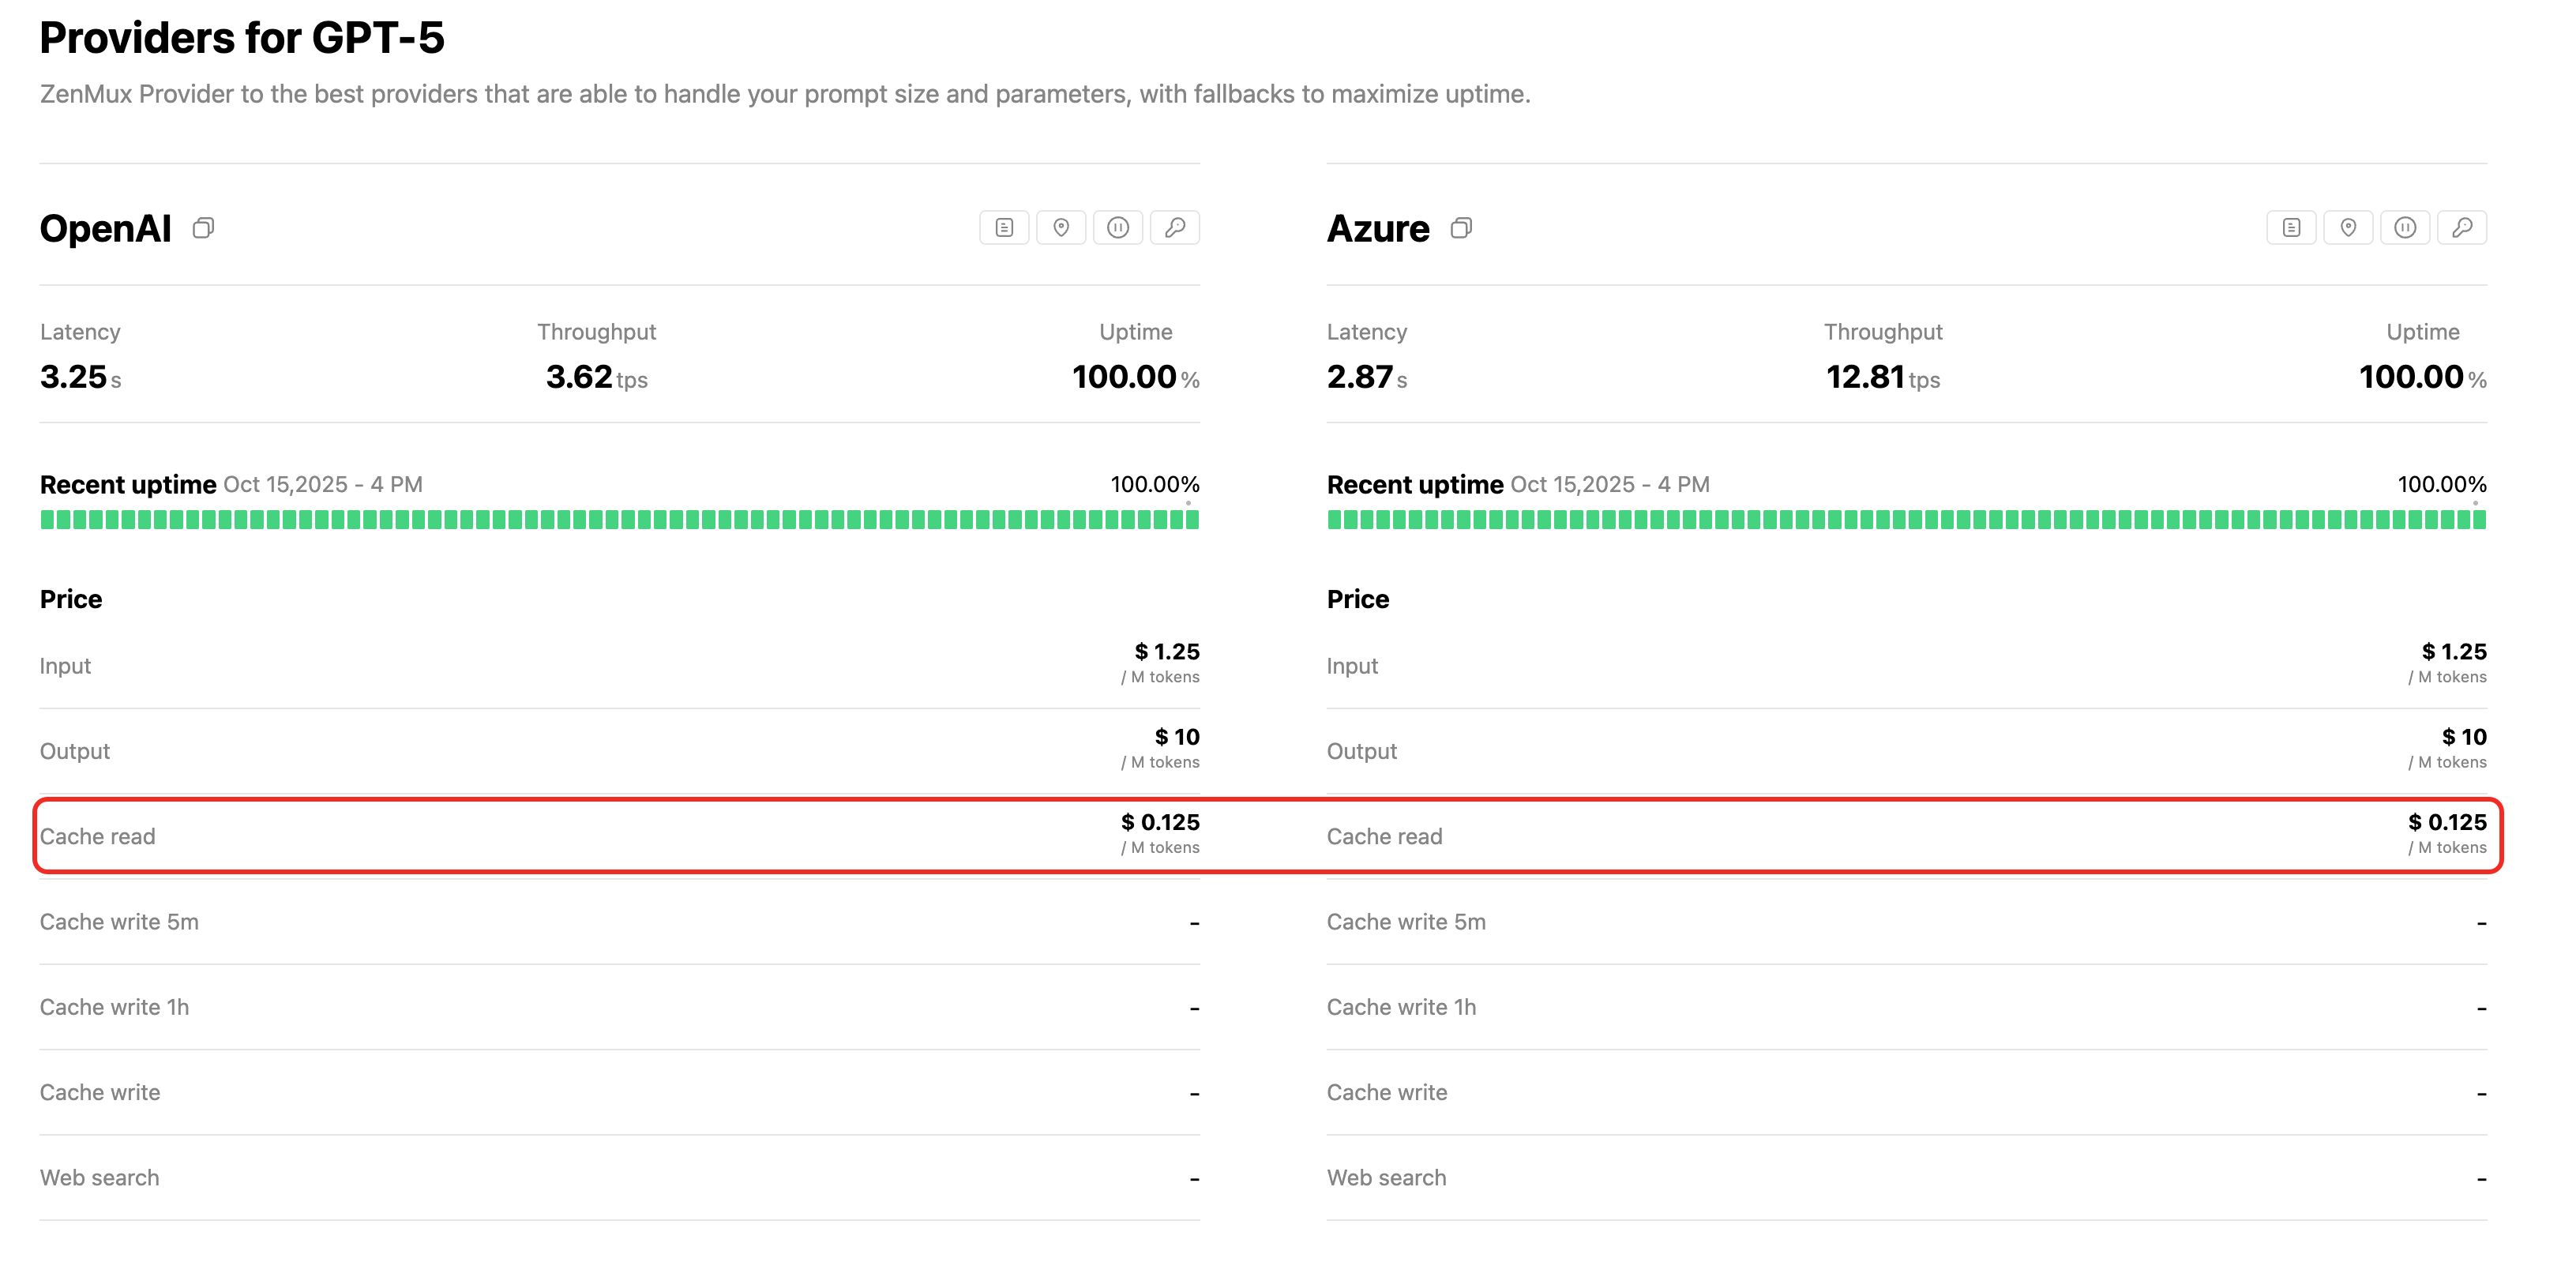Click the Azure provider heading
The height and width of the screenshot is (1262, 2576).
[x=1378, y=229]
